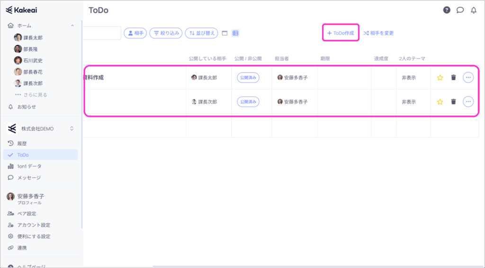This screenshot has width=485, height=268.
Task: Delete the 課長太郎 ToDo with trash icon
Action: [453, 78]
